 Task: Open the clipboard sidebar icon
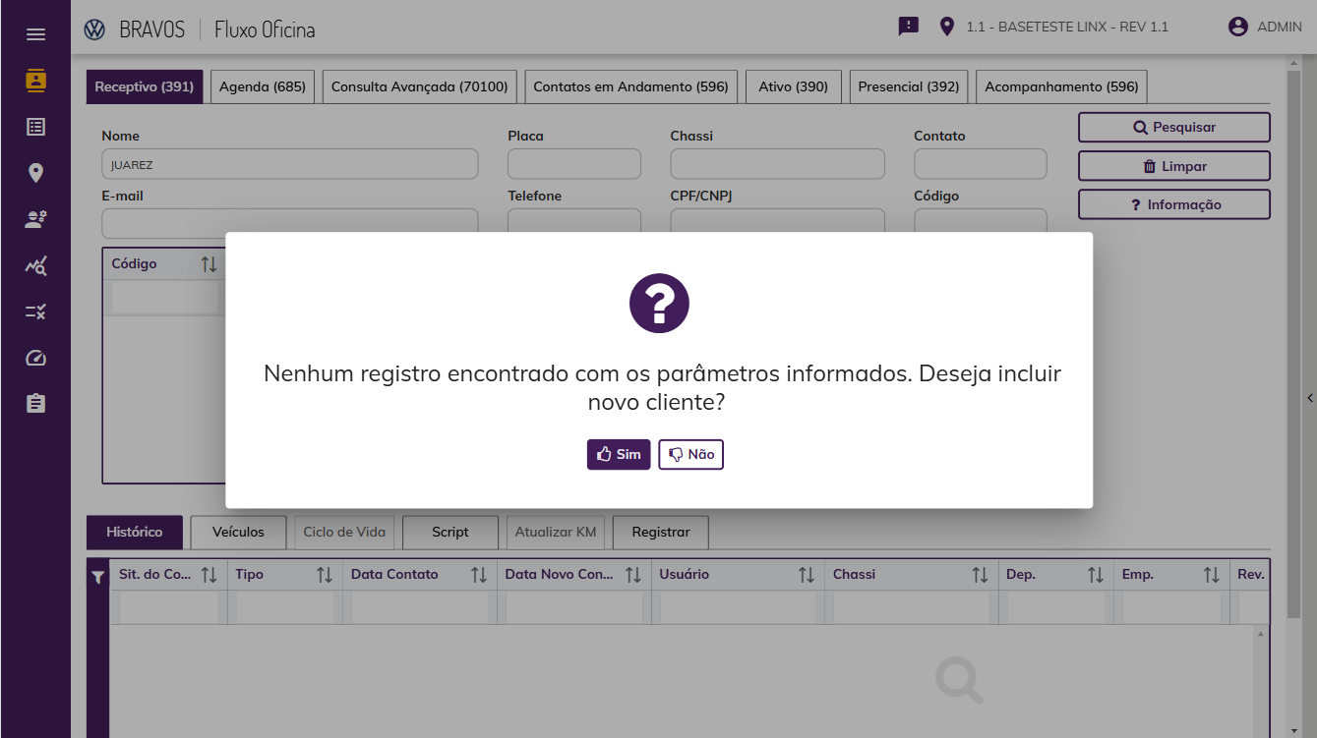35,404
